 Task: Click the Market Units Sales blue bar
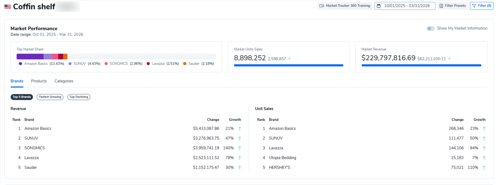[x=288, y=65]
